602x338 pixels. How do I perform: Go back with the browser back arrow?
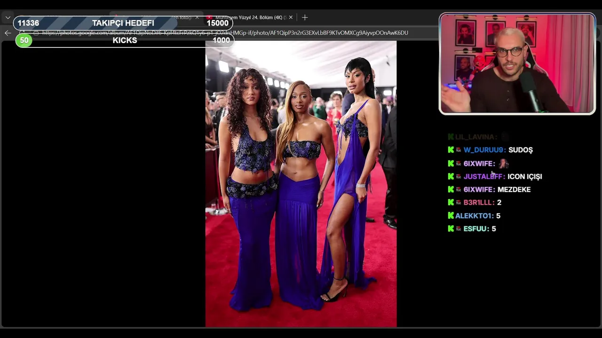click(x=8, y=33)
